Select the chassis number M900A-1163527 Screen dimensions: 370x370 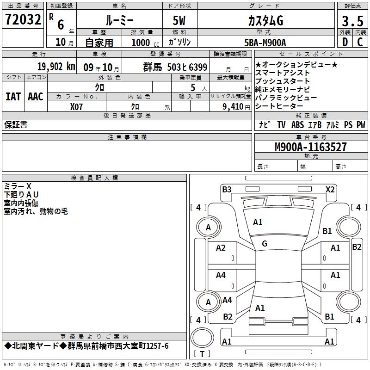click(311, 147)
